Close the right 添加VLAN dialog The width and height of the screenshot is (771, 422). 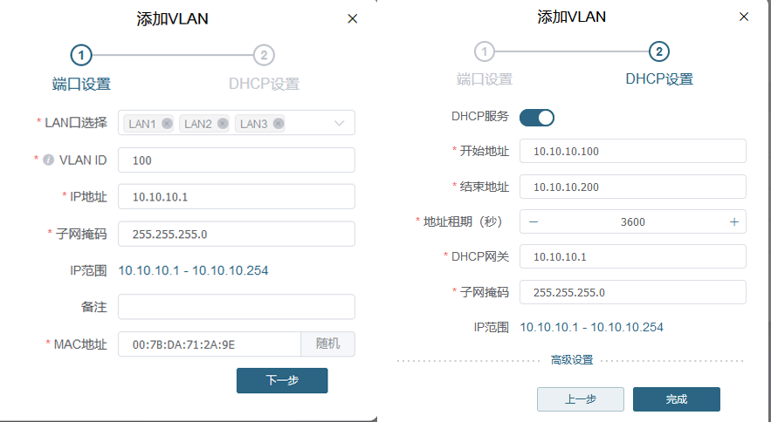tap(744, 17)
